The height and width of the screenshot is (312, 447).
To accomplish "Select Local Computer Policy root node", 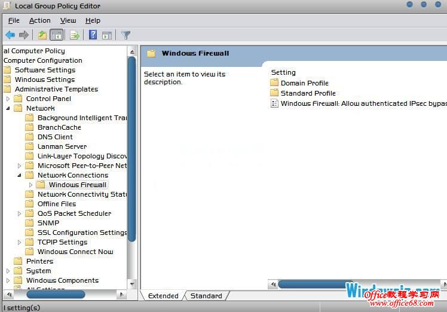I will [34, 51].
